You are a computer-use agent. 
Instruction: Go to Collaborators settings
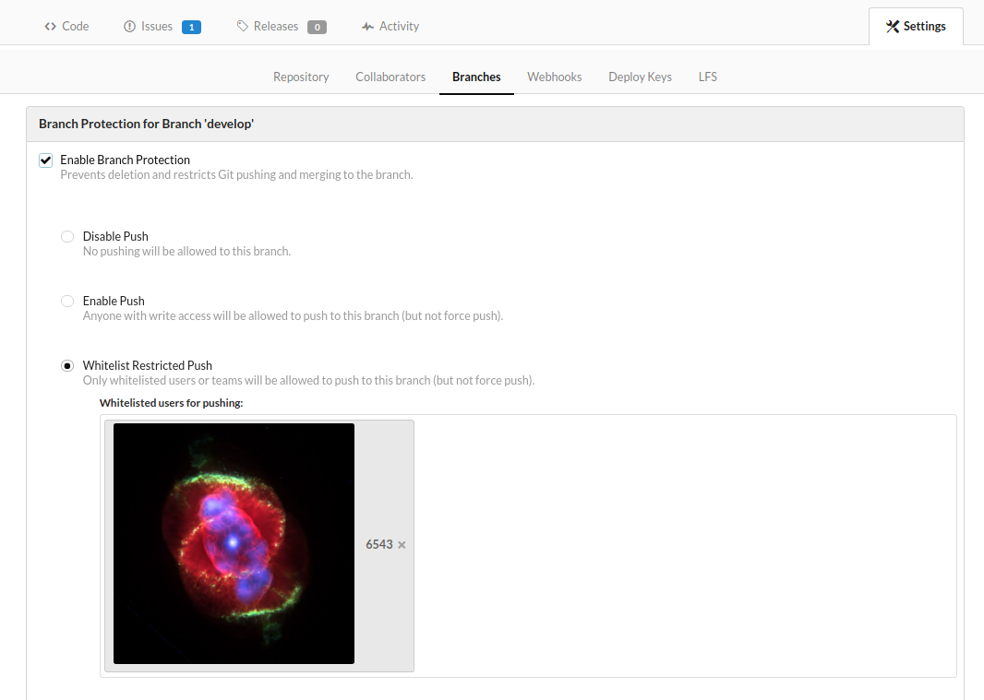(390, 77)
